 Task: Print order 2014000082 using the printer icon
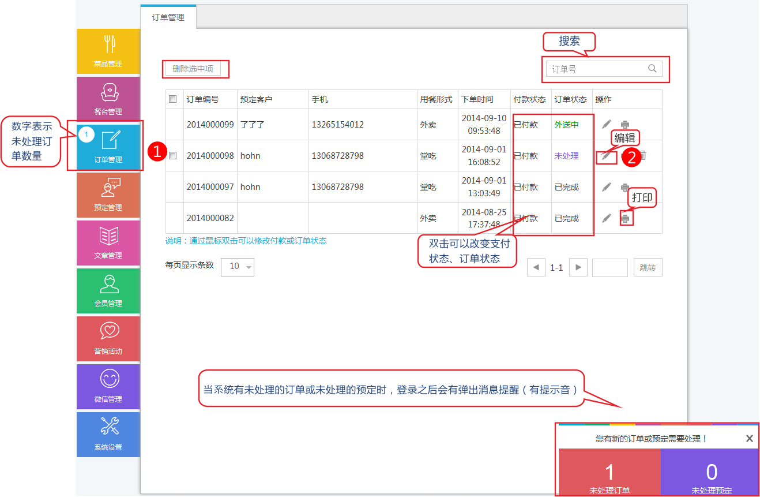[x=626, y=218]
